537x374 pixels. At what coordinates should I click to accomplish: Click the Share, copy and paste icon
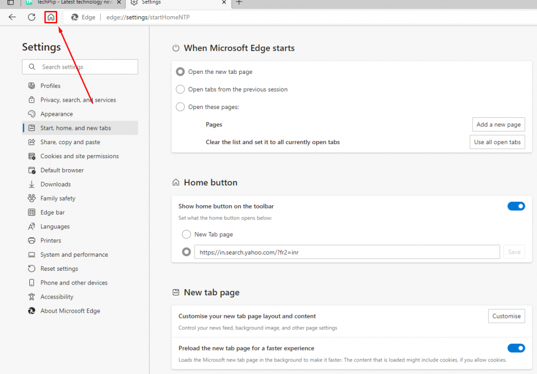tap(31, 142)
